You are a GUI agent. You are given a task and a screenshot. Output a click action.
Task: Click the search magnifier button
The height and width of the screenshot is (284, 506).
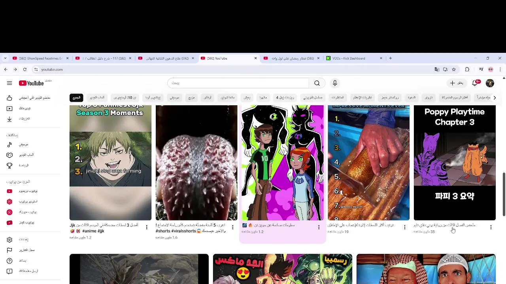(317, 83)
